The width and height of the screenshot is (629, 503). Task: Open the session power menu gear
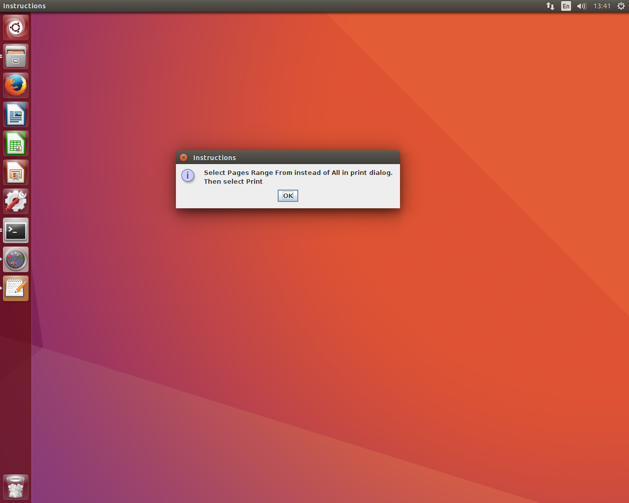tap(621, 6)
